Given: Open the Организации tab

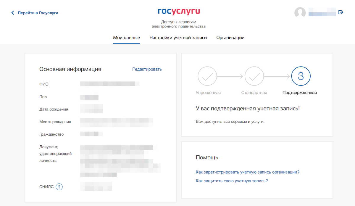Looking at the screenshot, I should point(230,38).
